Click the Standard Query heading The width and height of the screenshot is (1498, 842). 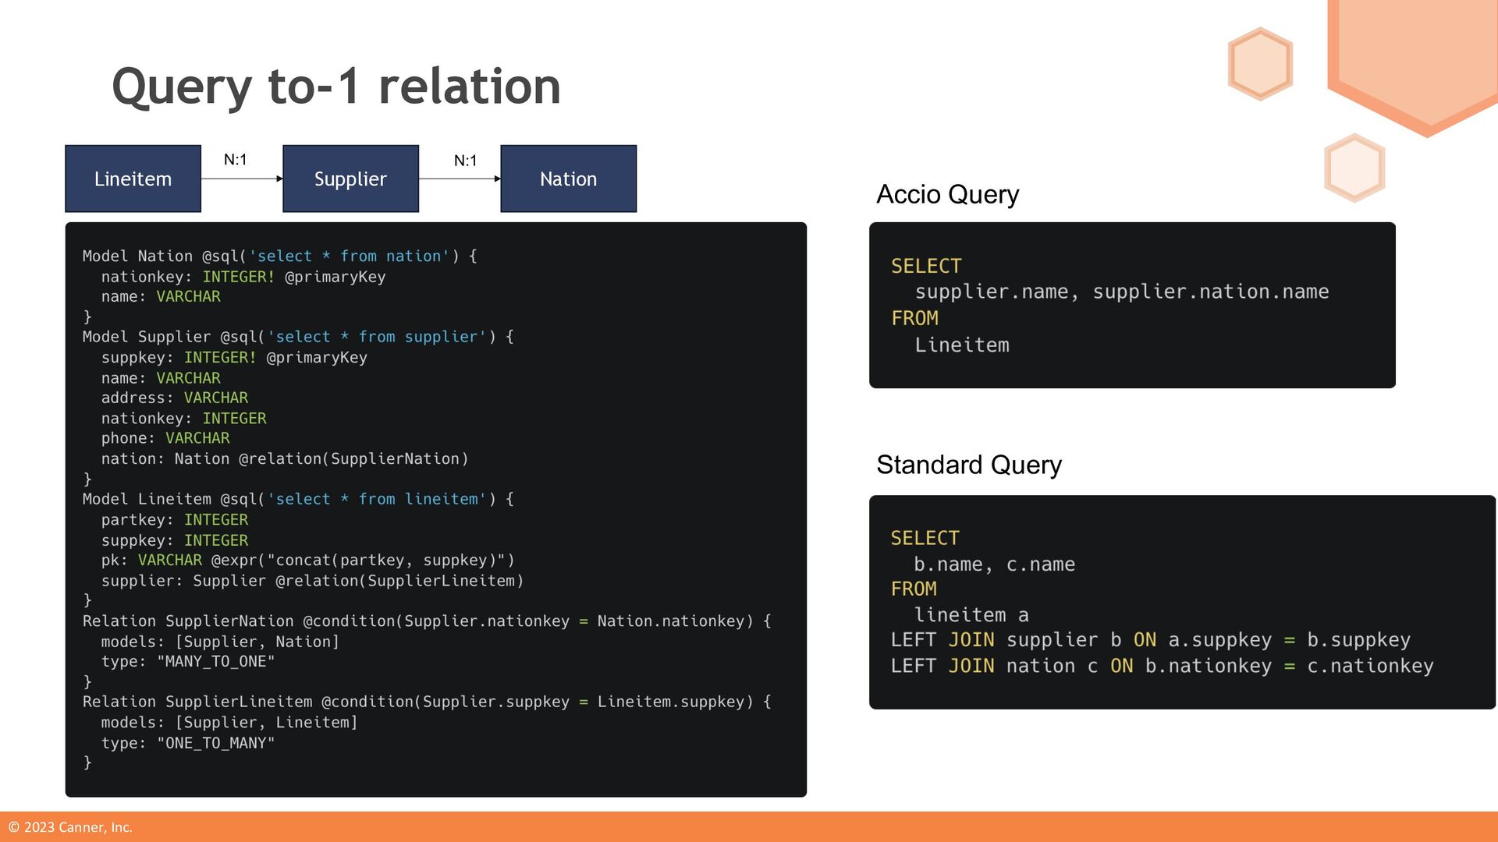968,465
